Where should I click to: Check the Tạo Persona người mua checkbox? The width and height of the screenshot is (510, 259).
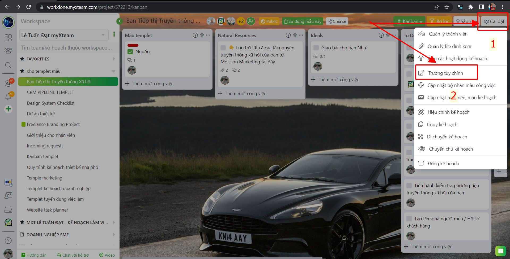tap(409, 219)
